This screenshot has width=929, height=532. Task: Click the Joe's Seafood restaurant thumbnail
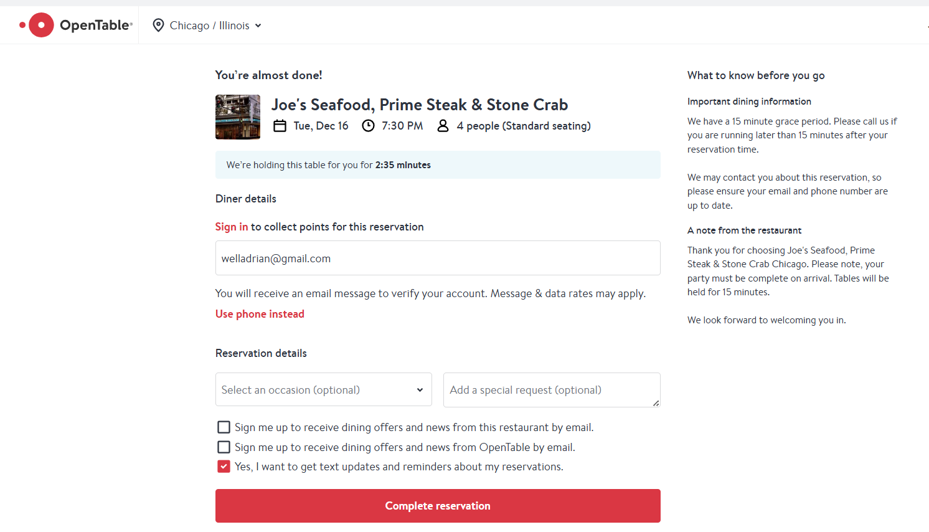click(x=238, y=117)
